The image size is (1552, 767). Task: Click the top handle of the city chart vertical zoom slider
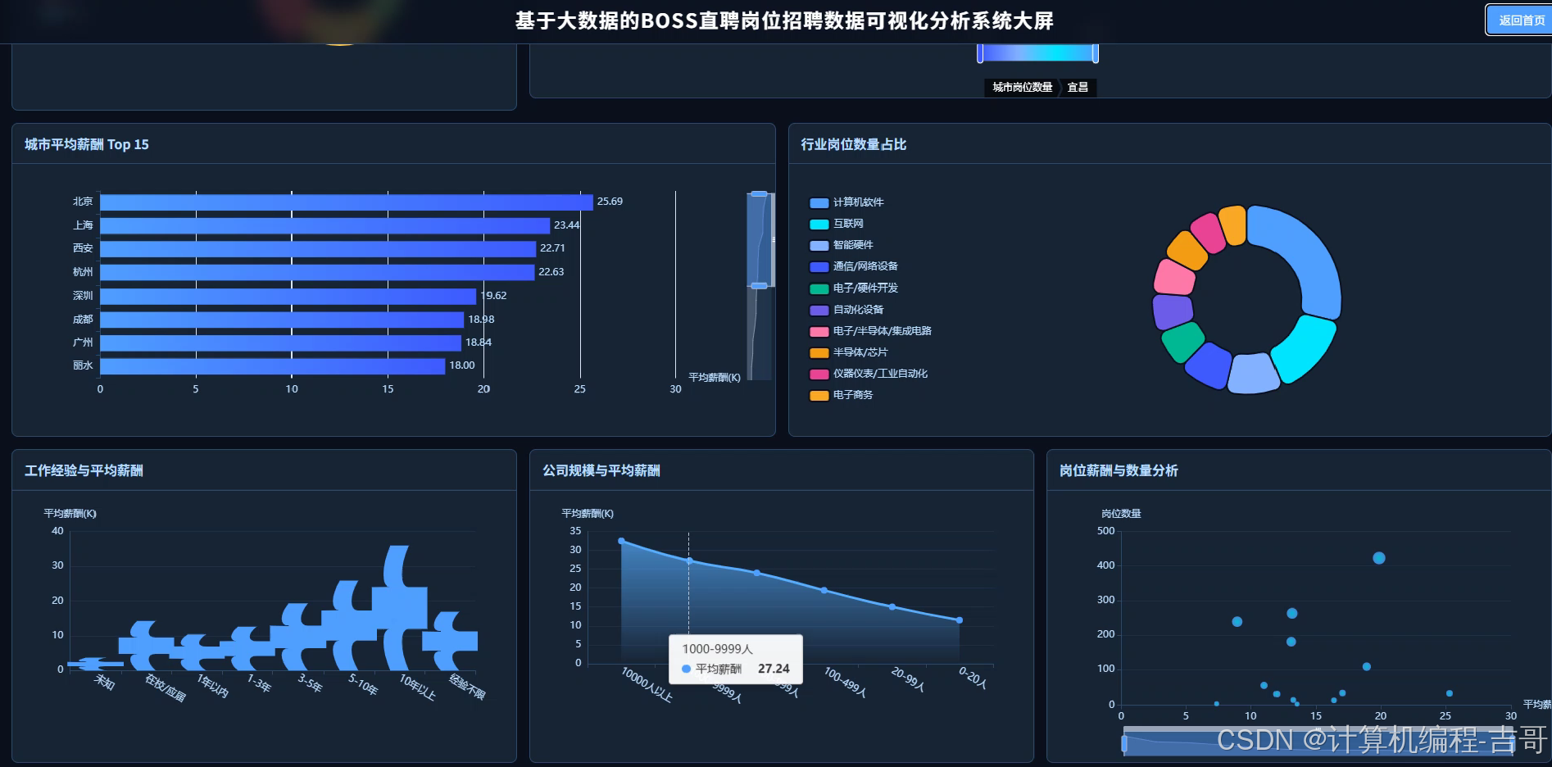coord(759,194)
